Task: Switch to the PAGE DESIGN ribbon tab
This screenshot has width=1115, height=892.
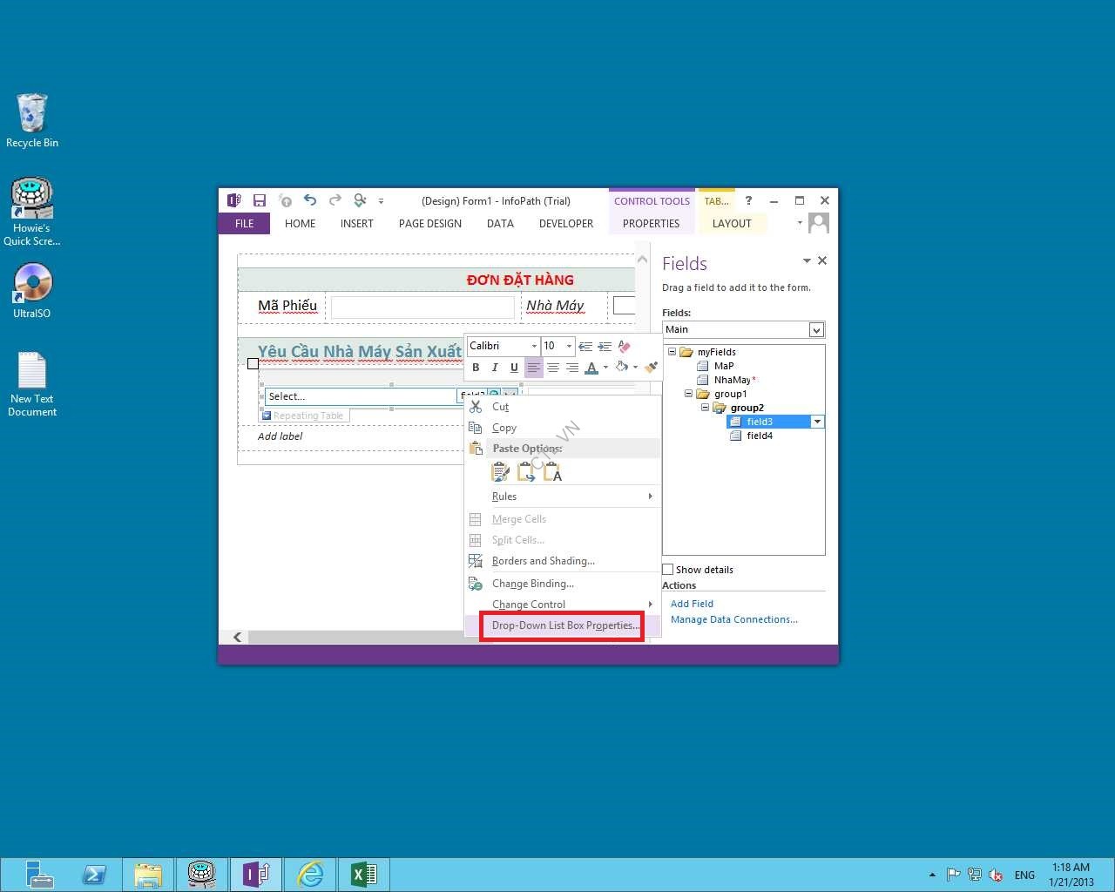Action: 429,224
